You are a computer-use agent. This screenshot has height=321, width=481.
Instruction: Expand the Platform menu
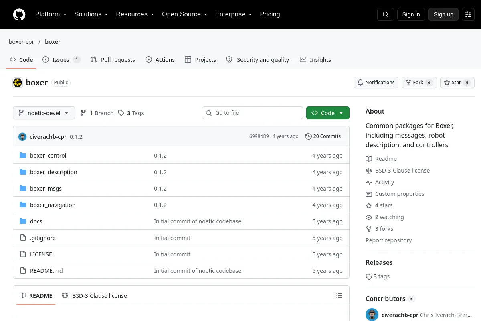point(51,14)
